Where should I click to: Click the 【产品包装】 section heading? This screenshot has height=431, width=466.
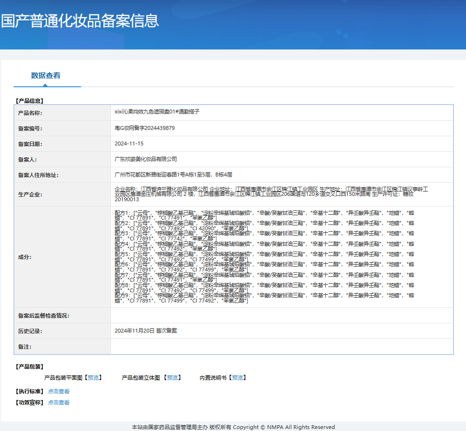[x=30, y=367]
